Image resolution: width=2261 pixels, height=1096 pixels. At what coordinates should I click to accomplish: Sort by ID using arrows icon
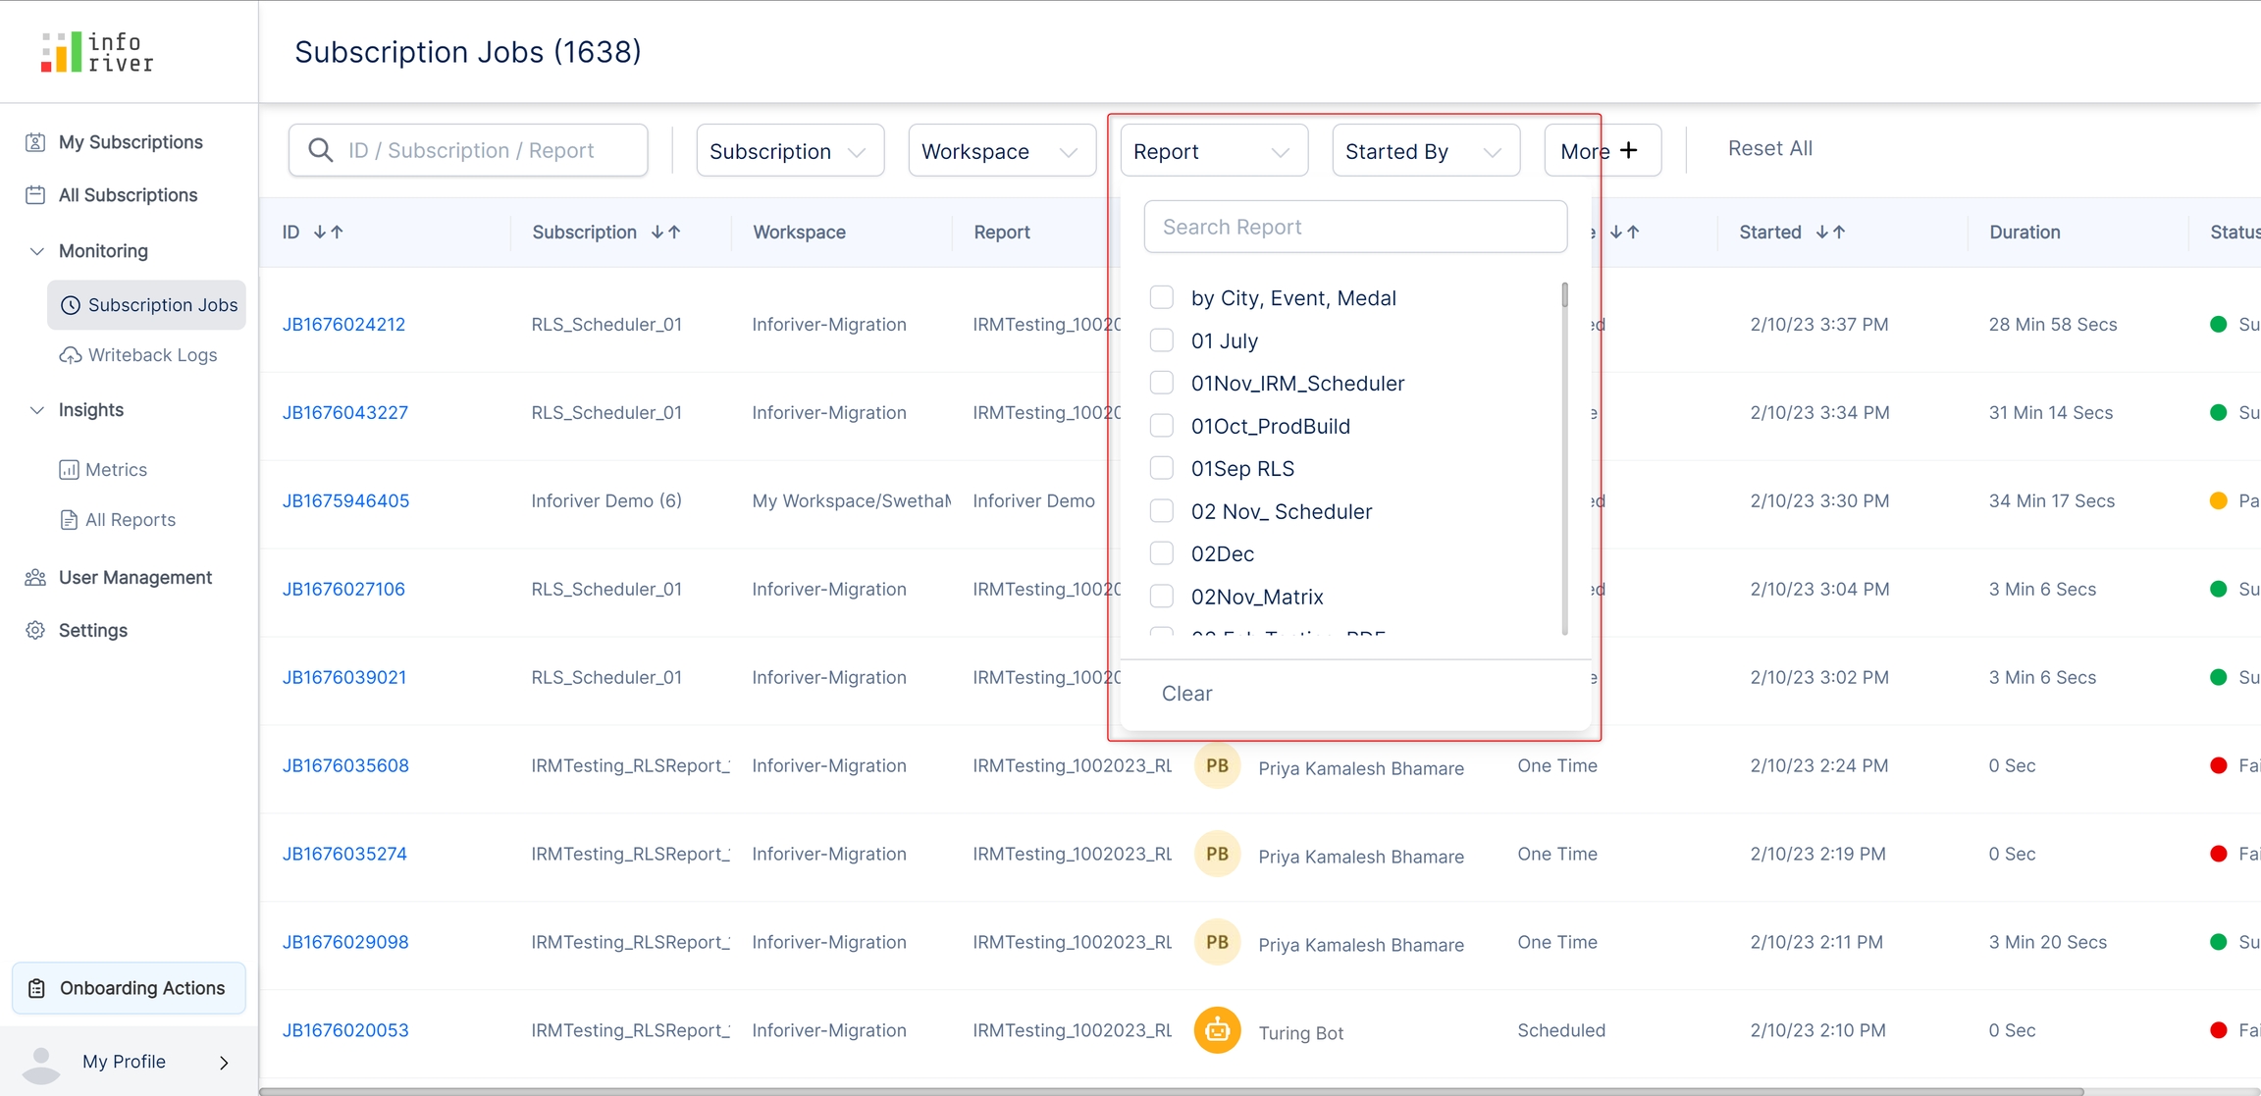click(x=329, y=233)
